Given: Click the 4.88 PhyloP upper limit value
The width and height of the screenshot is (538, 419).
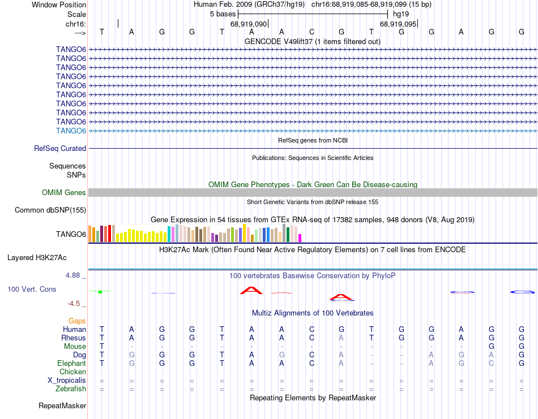Looking at the screenshot, I should coord(72,275).
